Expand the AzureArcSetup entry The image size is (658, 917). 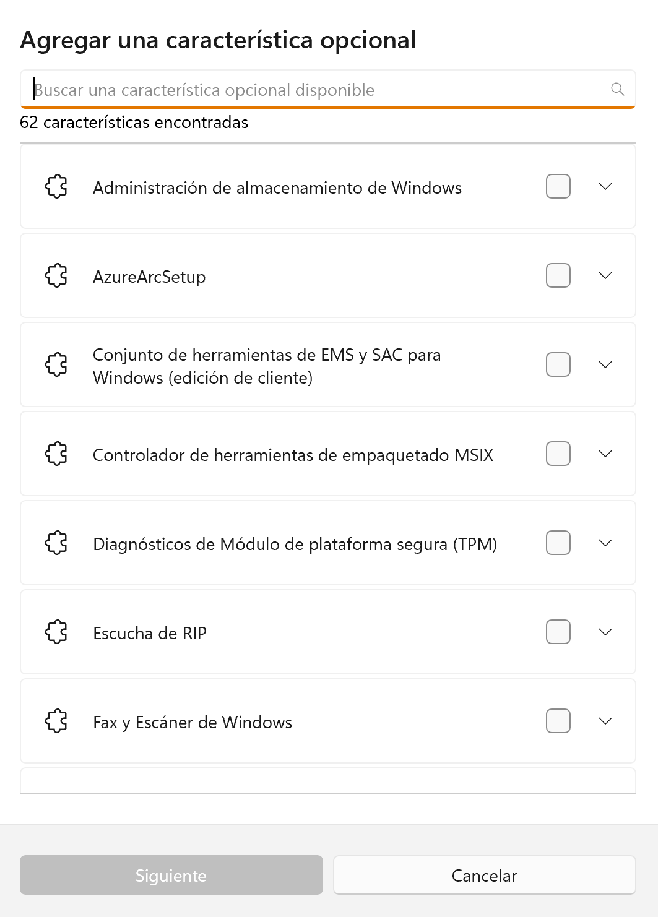point(605,277)
